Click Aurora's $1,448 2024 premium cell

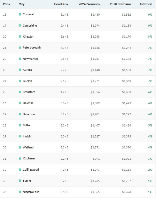(95, 70)
